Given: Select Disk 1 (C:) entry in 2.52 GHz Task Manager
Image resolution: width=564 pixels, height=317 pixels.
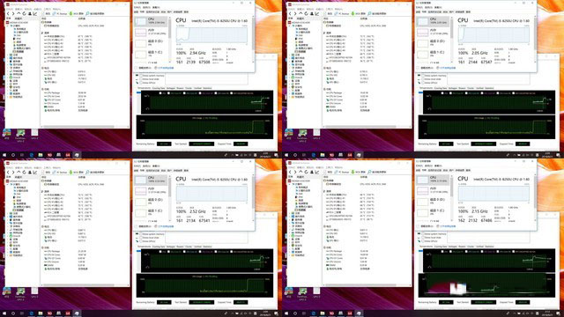Looking at the screenshot, I should (152, 212).
